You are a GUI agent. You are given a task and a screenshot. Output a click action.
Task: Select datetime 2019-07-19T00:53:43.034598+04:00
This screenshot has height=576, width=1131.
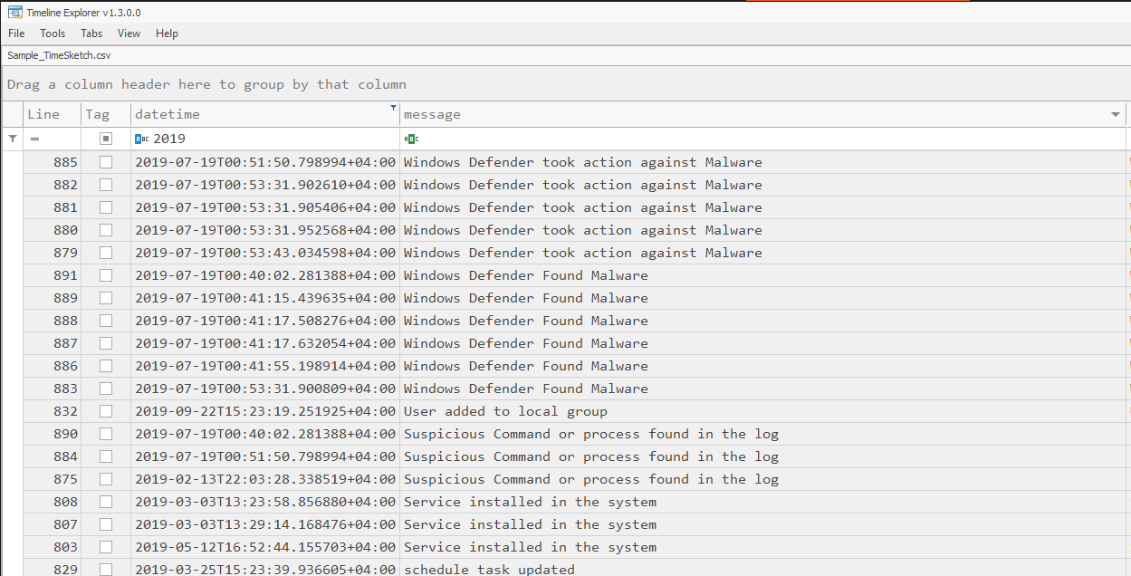[x=265, y=253]
